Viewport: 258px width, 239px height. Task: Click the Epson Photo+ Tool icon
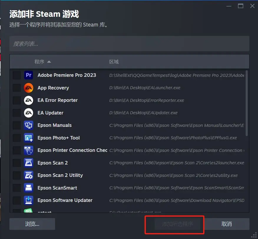pos(29,138)
